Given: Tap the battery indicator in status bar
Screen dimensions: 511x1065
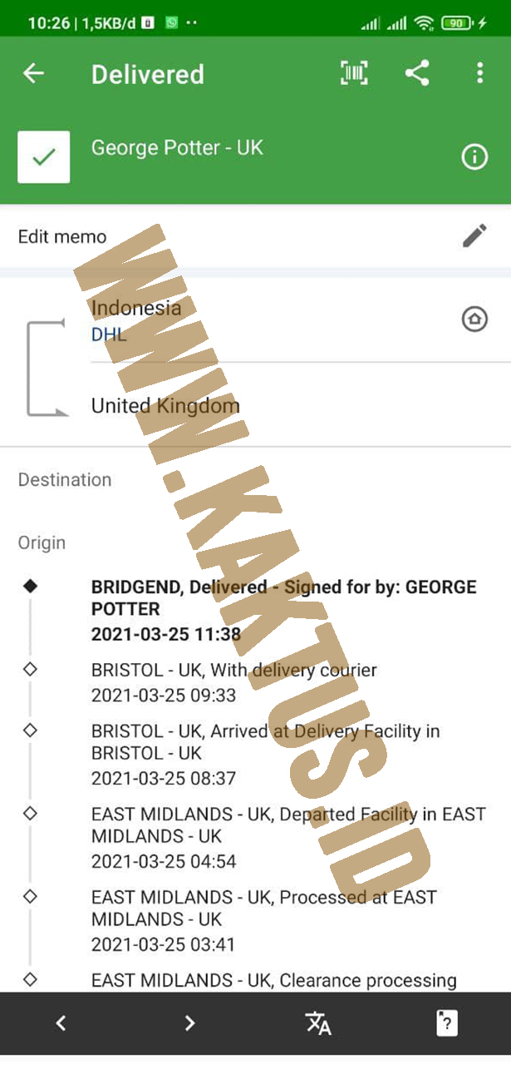Looking at the screenshot, I should [x=457, y=23].
